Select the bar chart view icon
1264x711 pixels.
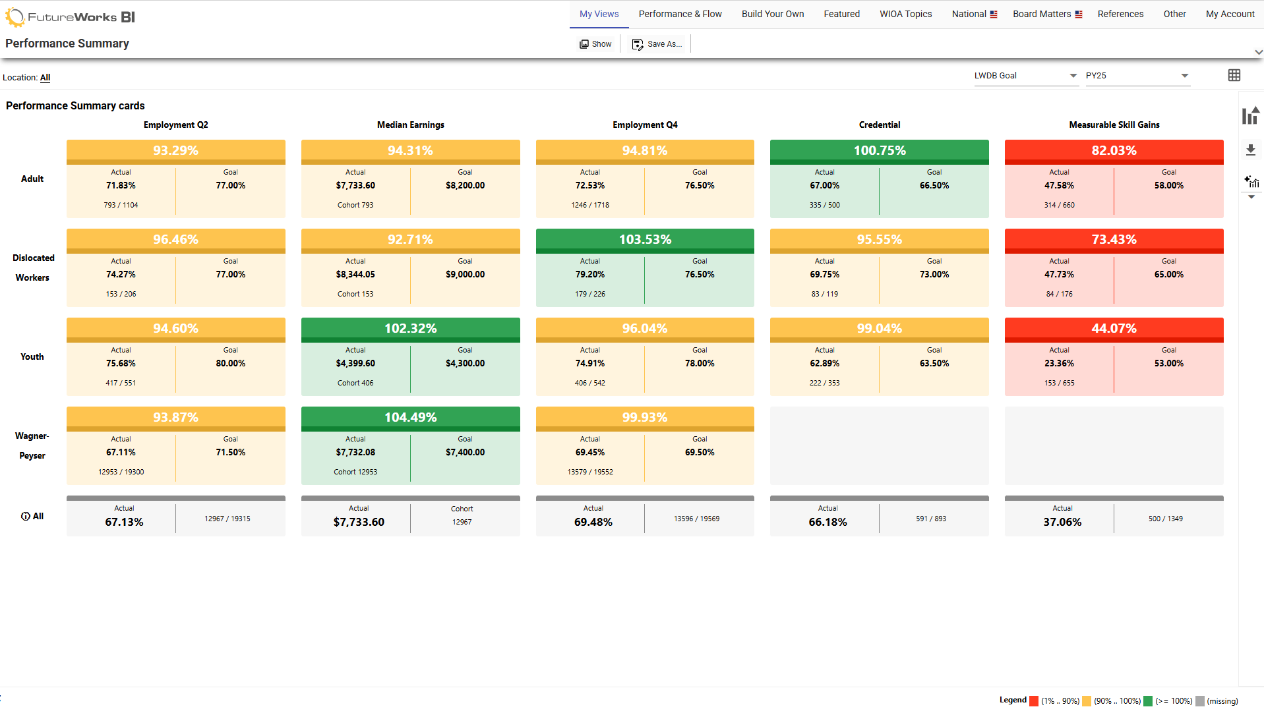click(x=1250, y=115)
